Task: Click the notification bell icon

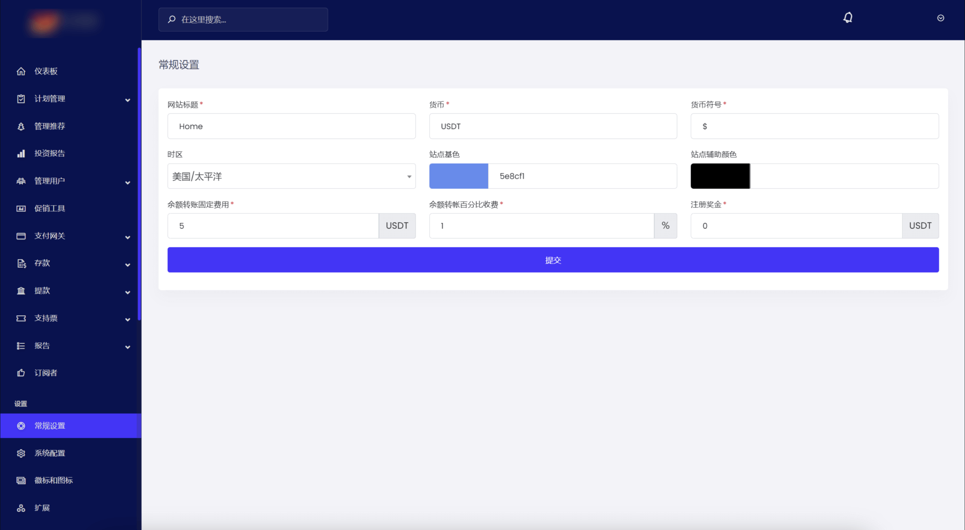Action: point(848,18)
